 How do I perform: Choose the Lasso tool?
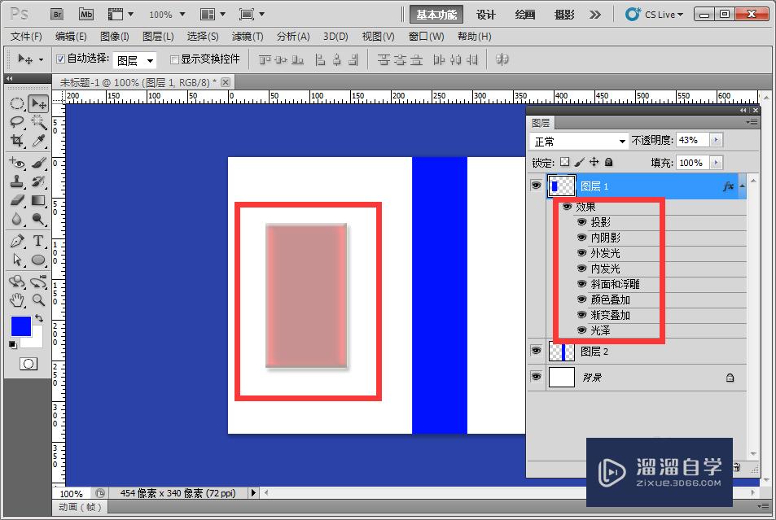point(17,122)
